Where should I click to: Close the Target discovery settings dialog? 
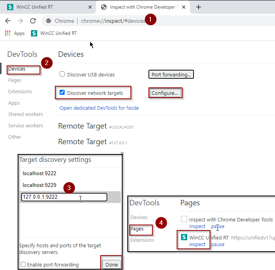point(122,154)
